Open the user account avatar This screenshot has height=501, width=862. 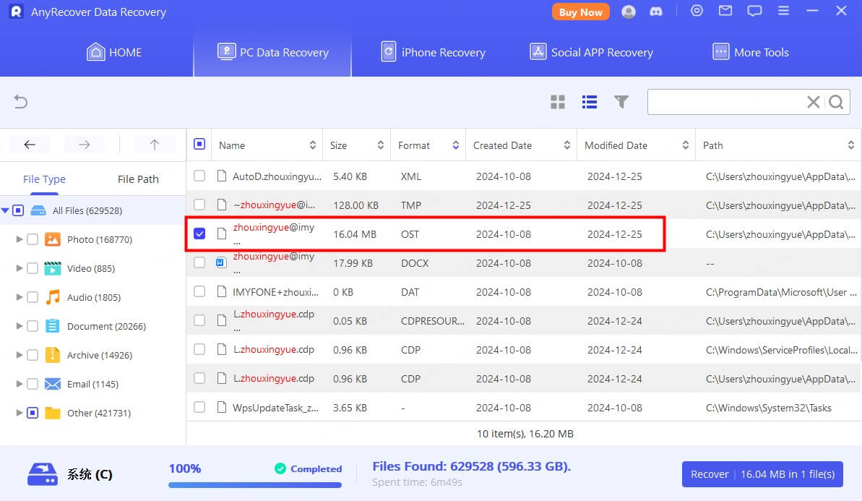[x=628, y=11]
